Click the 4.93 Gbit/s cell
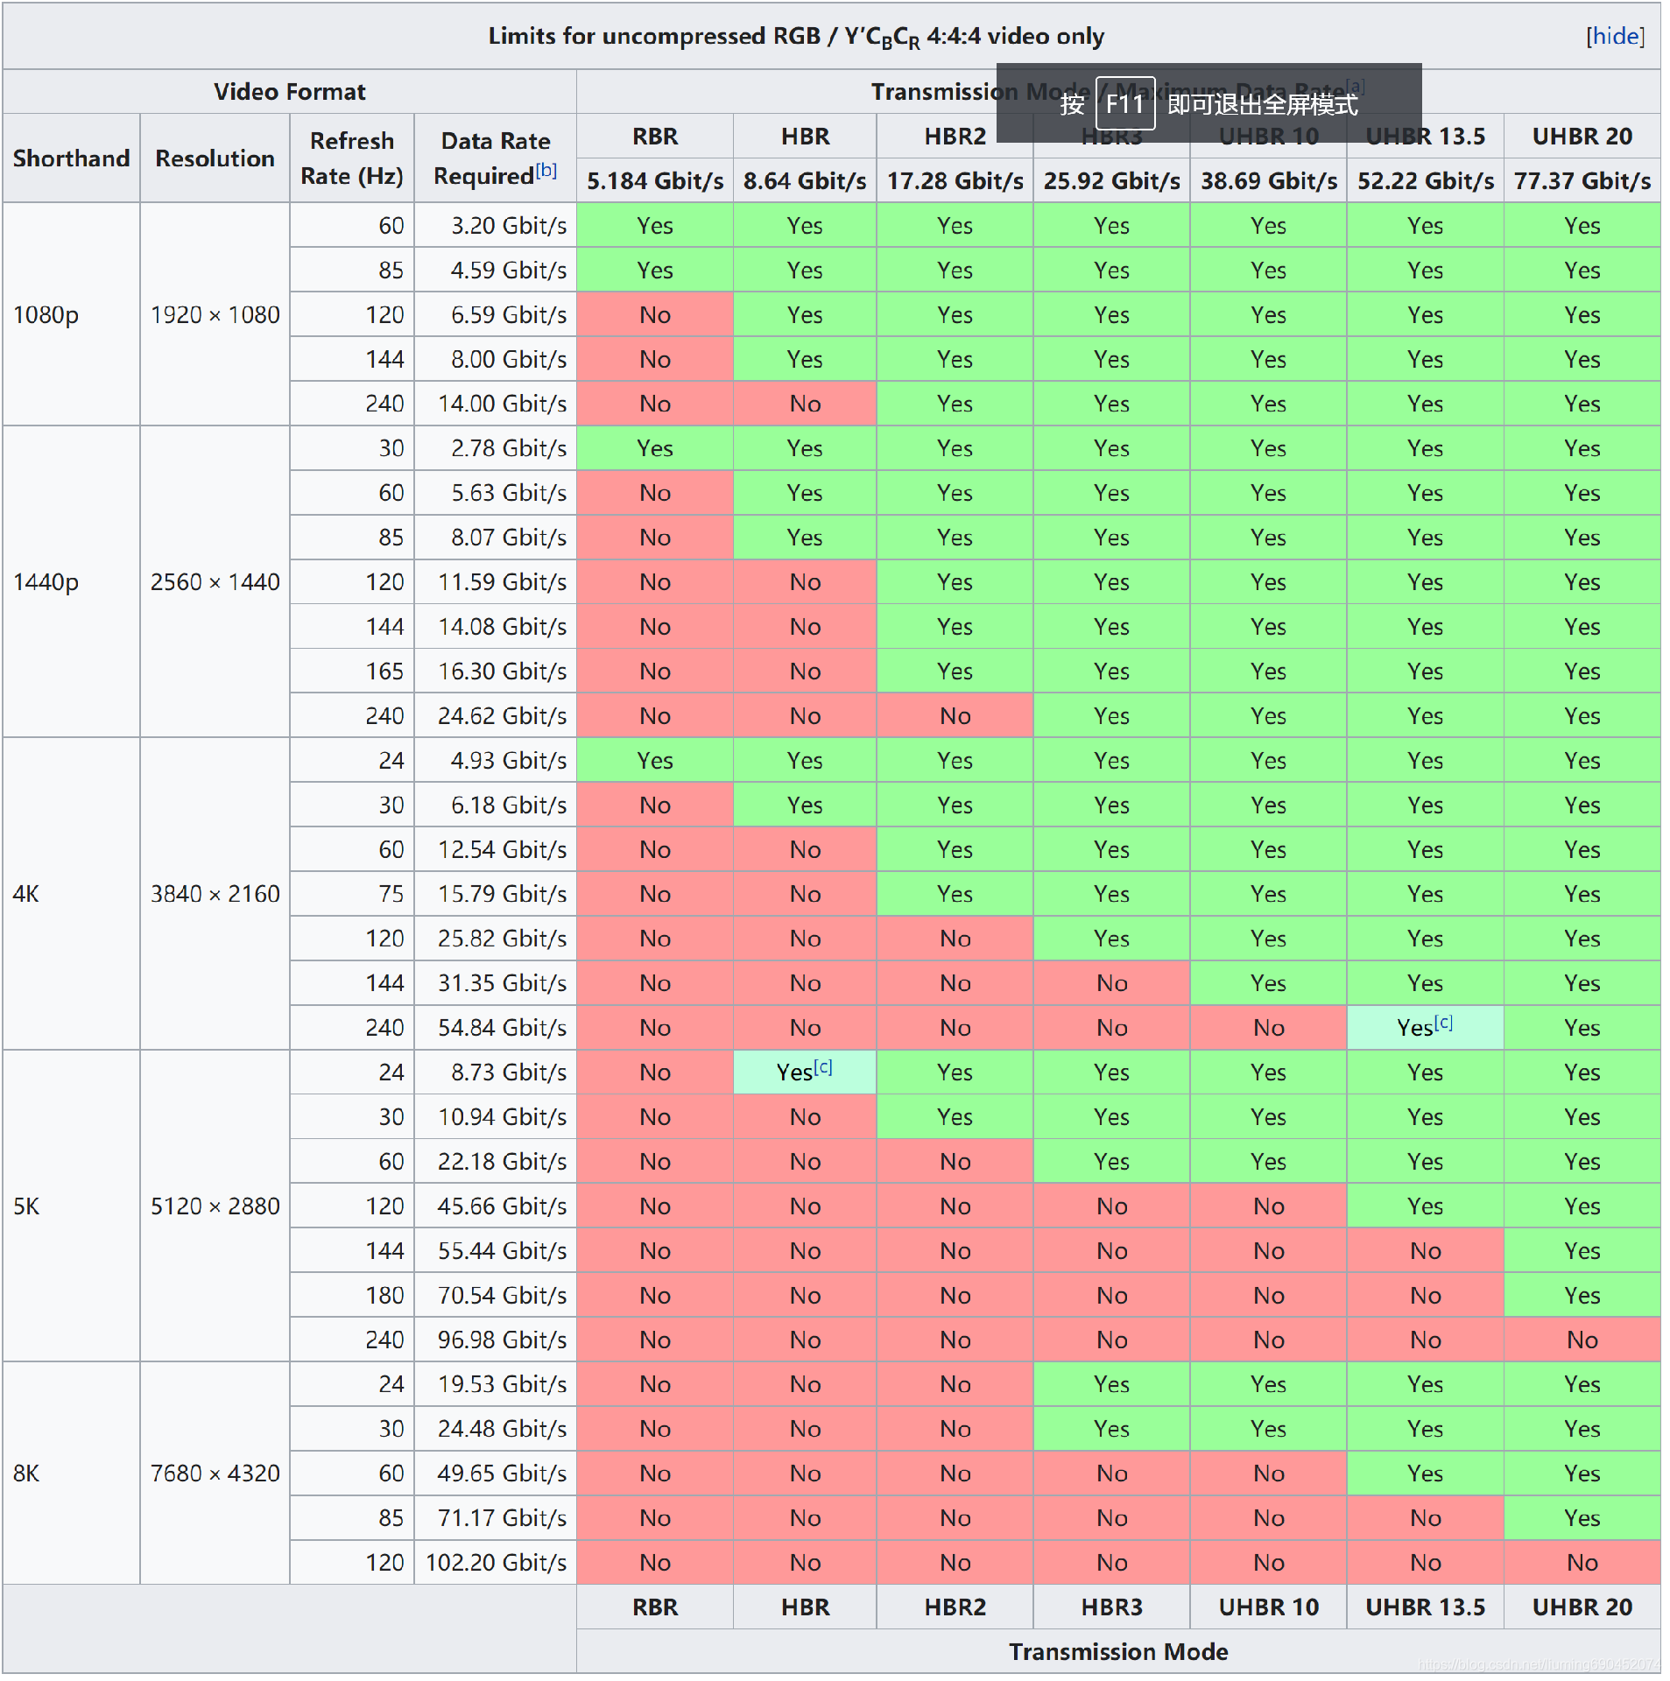 [495, 760]
